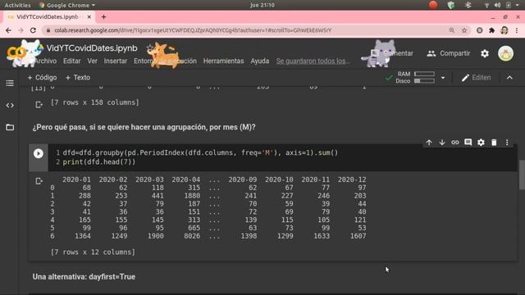The width and height of the screenshot is (525, 295).
Task: Select the VidYTCovidDates.ipynb browser tab
Action: pyautogui.click(x=49, y=16)
